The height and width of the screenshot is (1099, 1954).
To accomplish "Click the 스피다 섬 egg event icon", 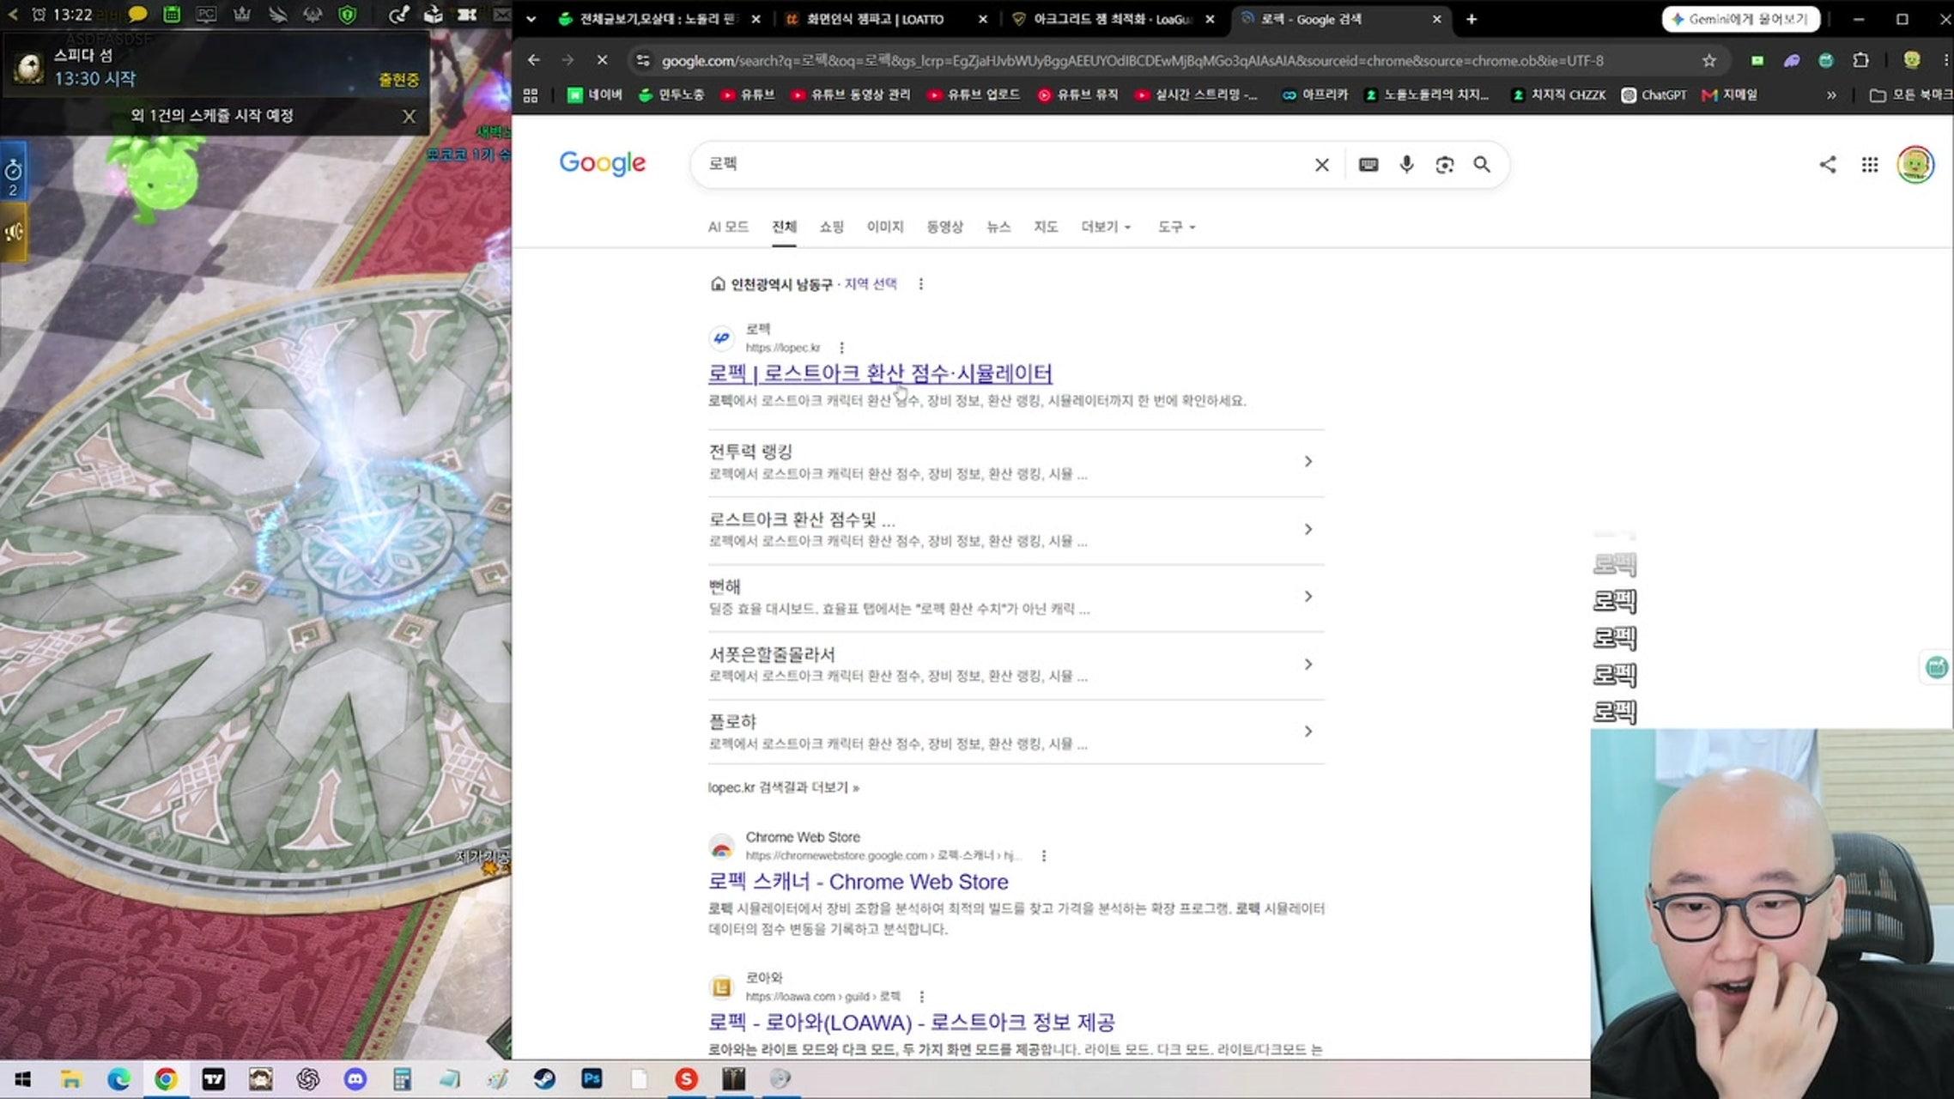I will (28, 68).
